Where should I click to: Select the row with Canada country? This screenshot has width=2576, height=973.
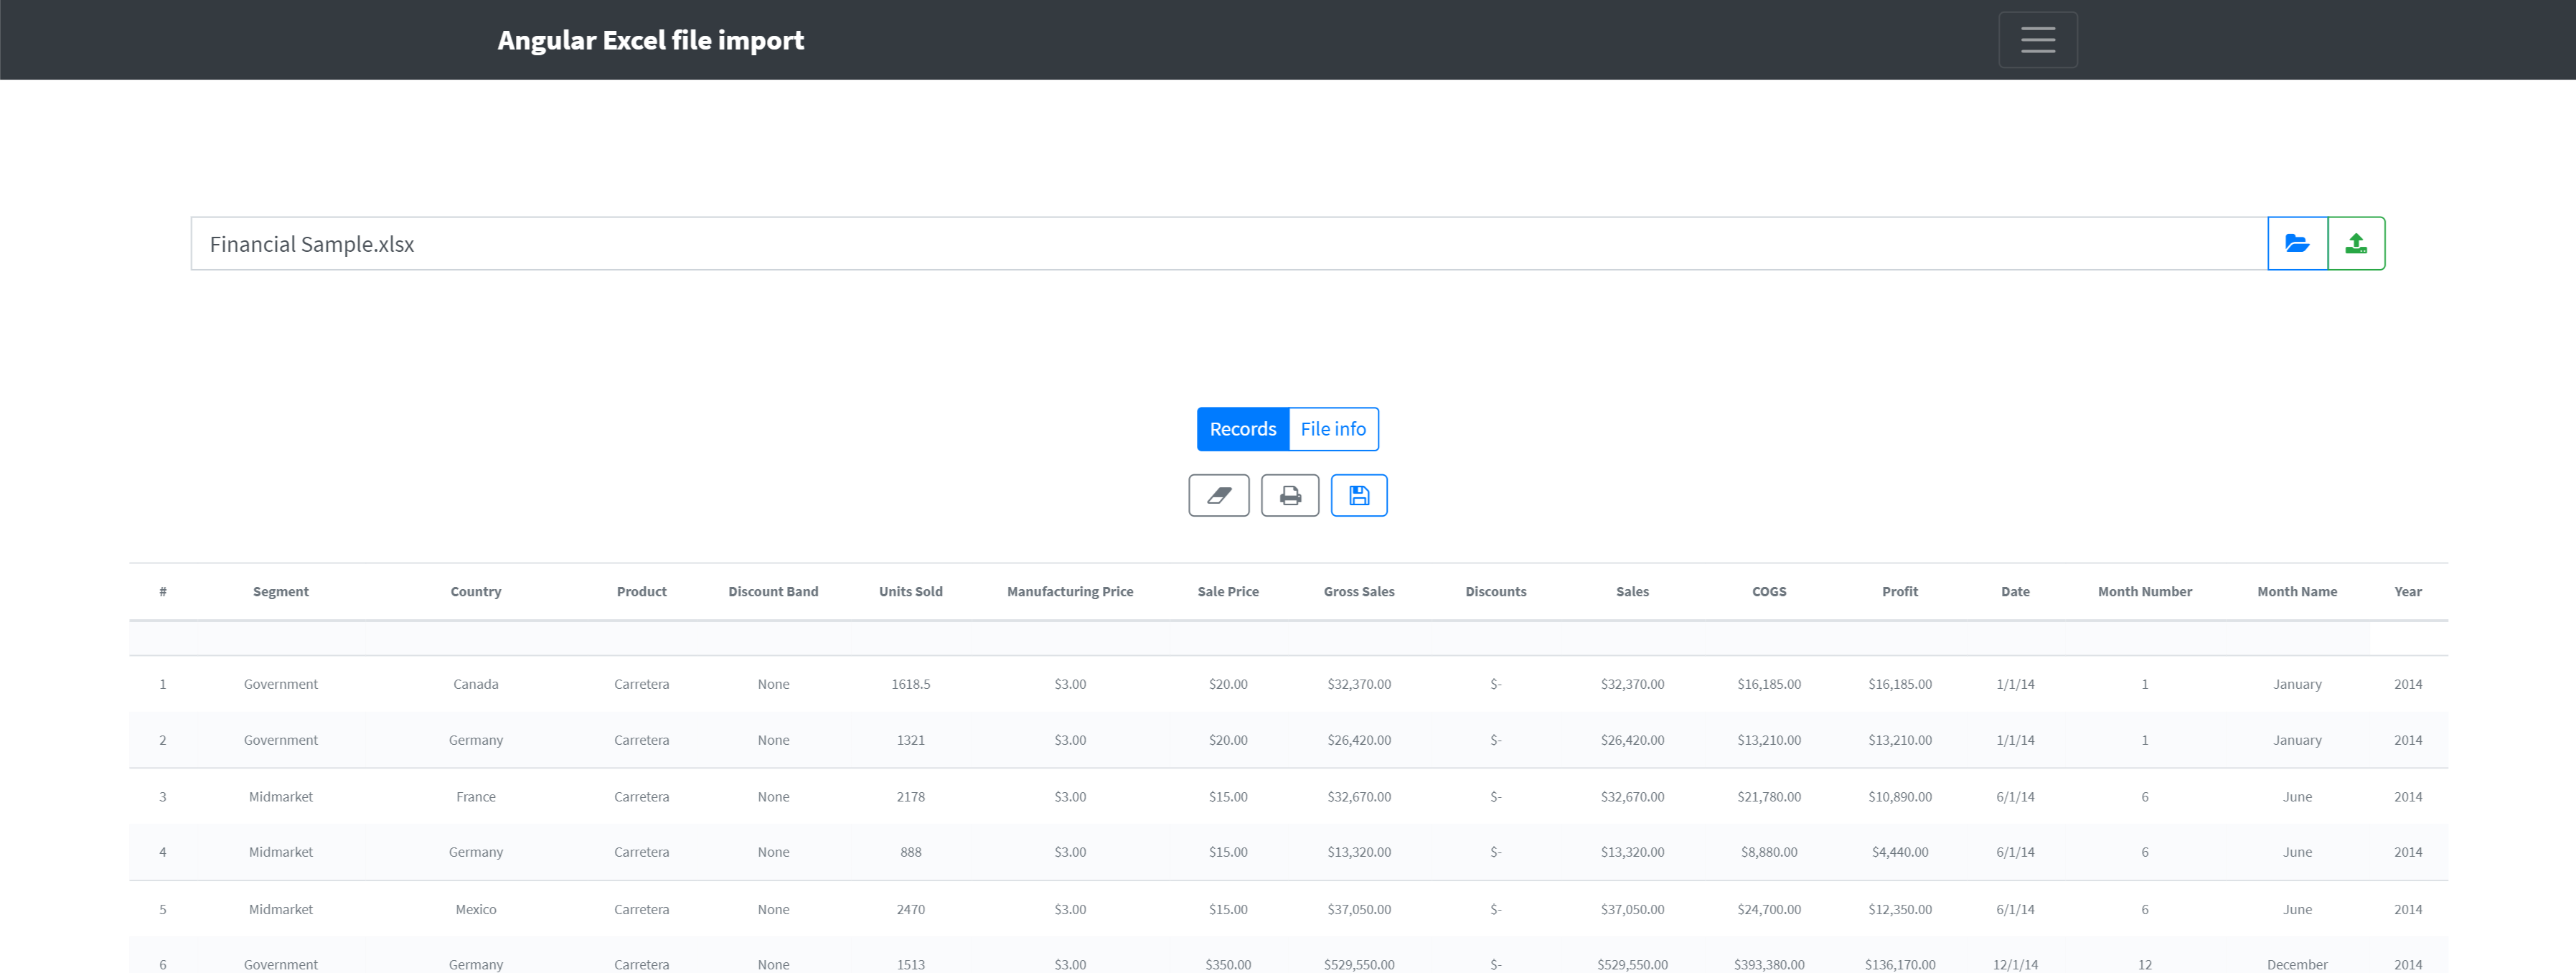pyautogui.click(x=475, y=684)
